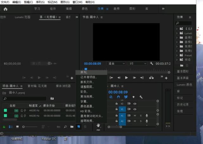The image size is (203, 144).
Task: Switch to the 颜色 workspace tab
Action: pyautogui.click(x=85, y=9)
